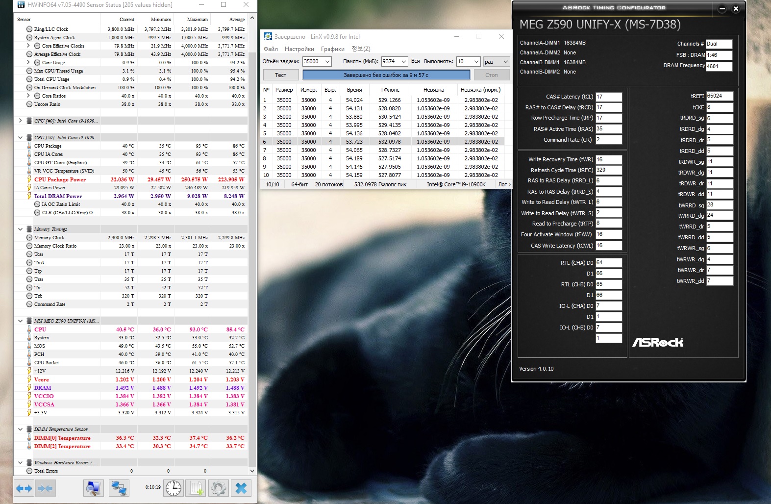Collapse DIMM Temperature Sensor group

point(20,429)
